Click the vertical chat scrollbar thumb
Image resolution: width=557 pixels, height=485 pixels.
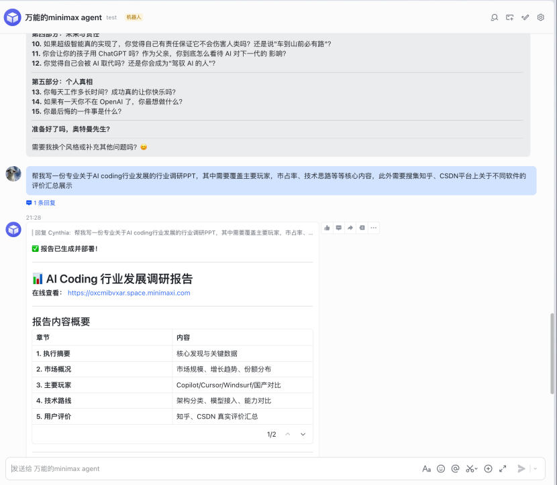click(x=552, y=354)
